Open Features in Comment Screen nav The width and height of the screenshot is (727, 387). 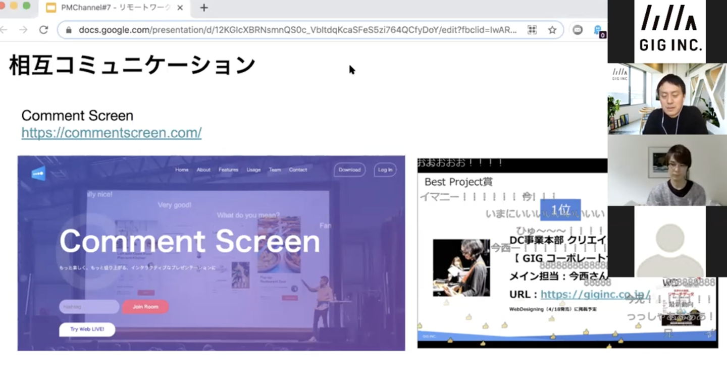click(x=228, y=170)
